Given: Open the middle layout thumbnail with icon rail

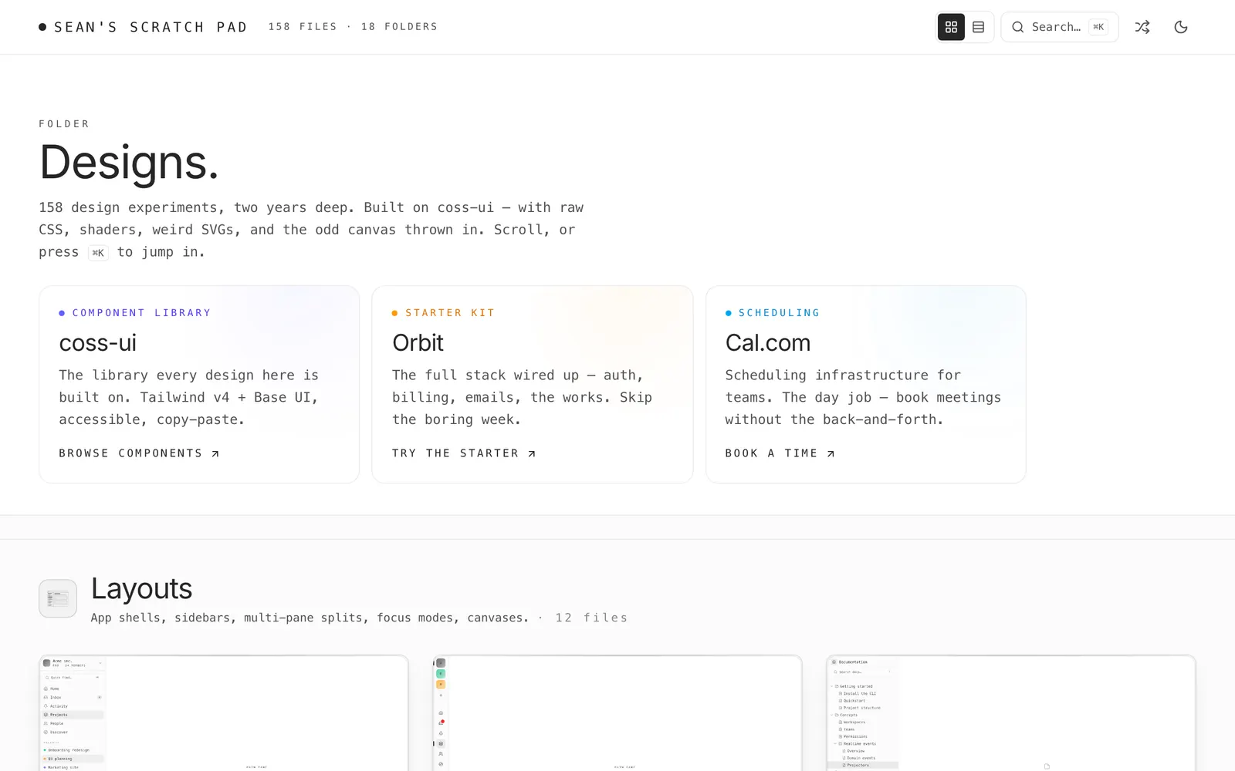Looking at the screenshot, I should 617,713.
